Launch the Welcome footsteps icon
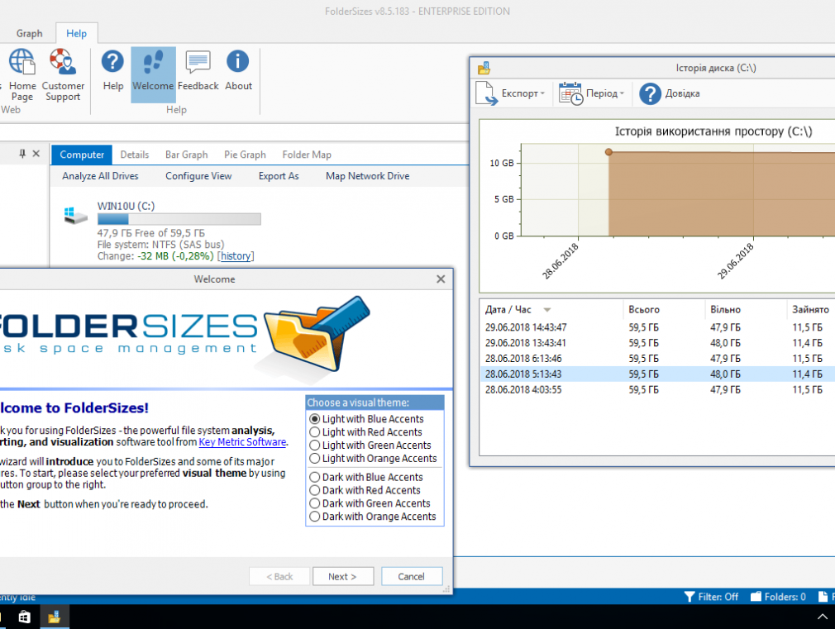The image size is (835, 629). (x=154, y=62)
